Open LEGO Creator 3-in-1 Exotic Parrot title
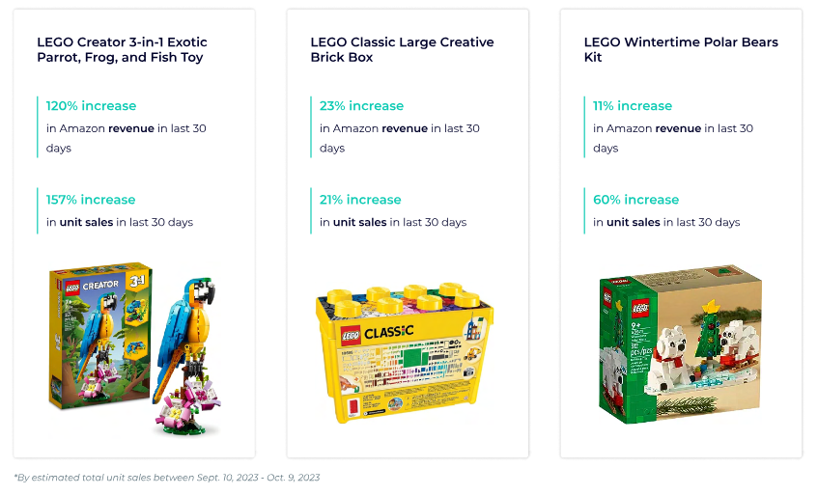818x495 pixels. [122, 49]
